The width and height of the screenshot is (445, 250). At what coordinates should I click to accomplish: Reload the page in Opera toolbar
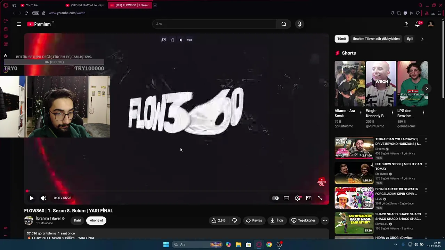[26, 13]
